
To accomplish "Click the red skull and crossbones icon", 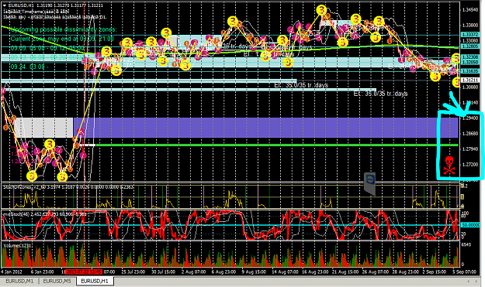I will 449,166.
